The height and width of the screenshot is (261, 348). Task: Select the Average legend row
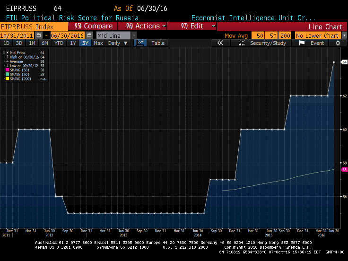[25, 61]
